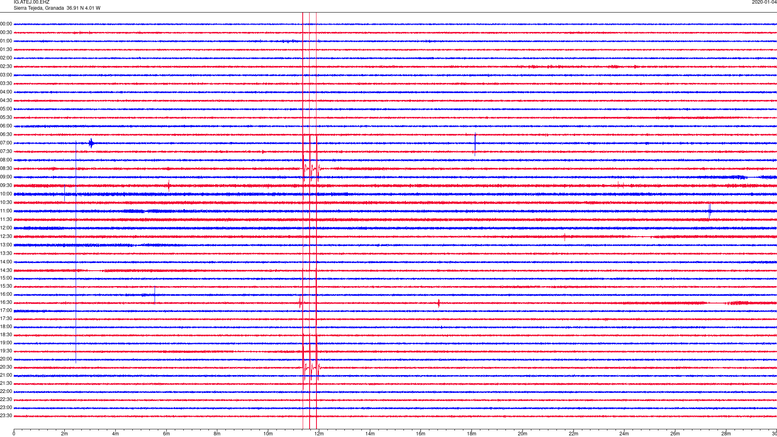Click the 18m tick label on time axis
Screen dimensions: 777x437
tap(471, 434)
